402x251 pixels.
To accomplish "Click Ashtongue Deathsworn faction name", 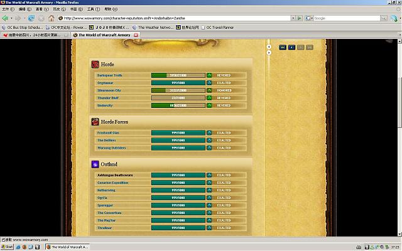I will 115,175.
